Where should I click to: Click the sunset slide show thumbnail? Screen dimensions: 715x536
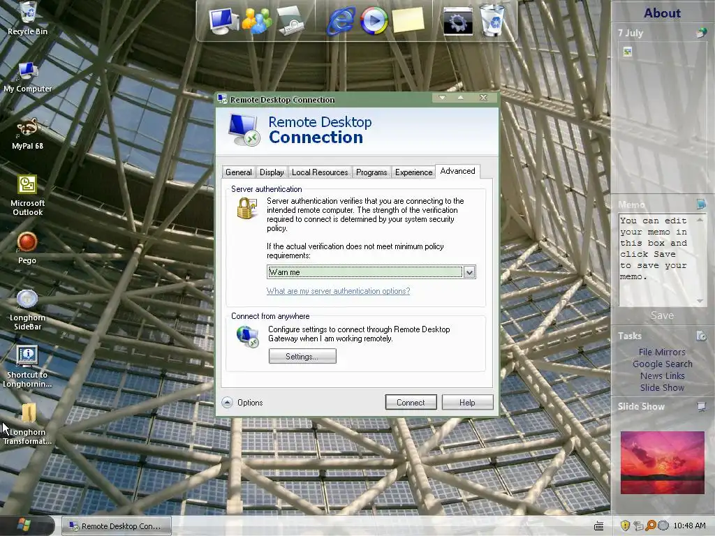point(662,463)
